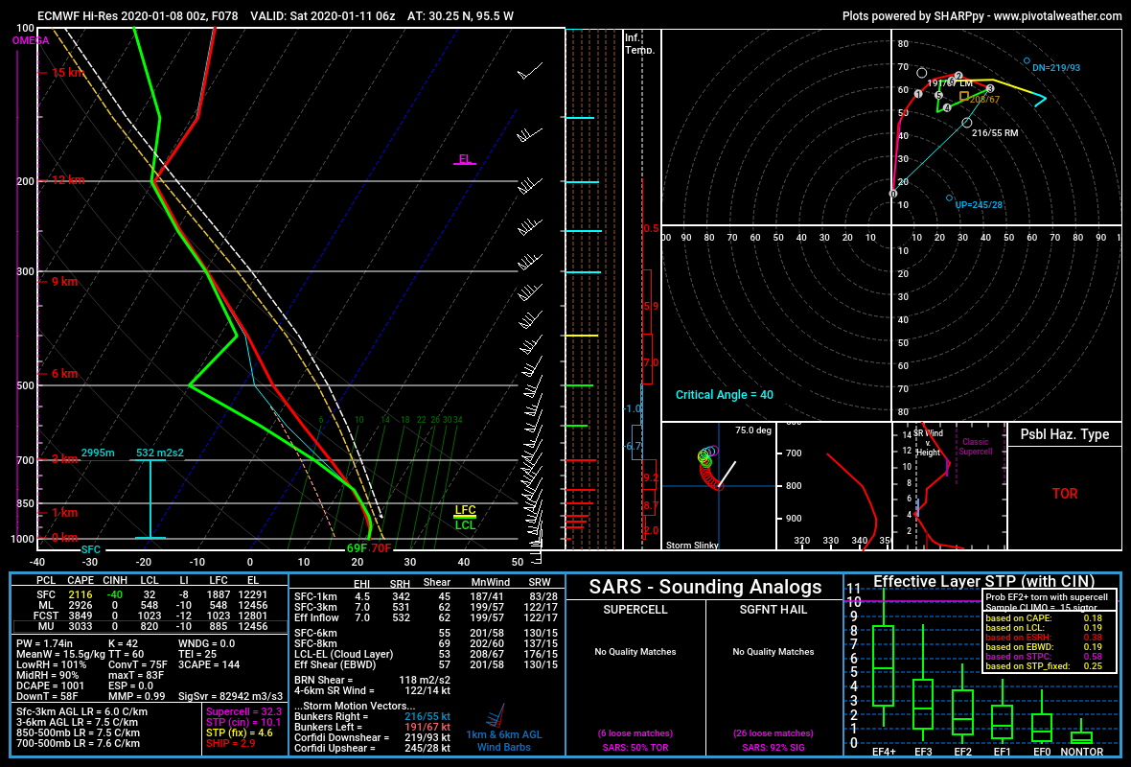This screenshot has width=1131, height=767.
Task: Click the highlighted MU parcel row
Action: point(150,626)
